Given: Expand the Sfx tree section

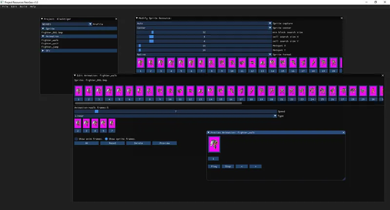Looking at the screenshot, I should pyautogui.click(x=43, y=51).
